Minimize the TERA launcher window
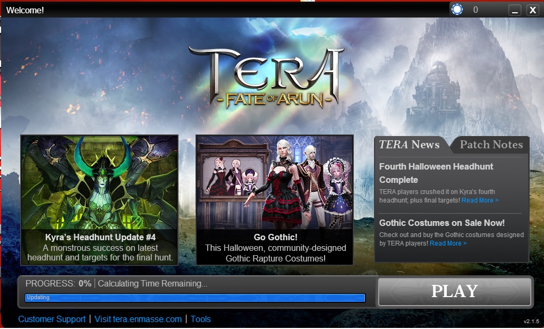The width and height of the screenshot is (544, 329). 515,10
